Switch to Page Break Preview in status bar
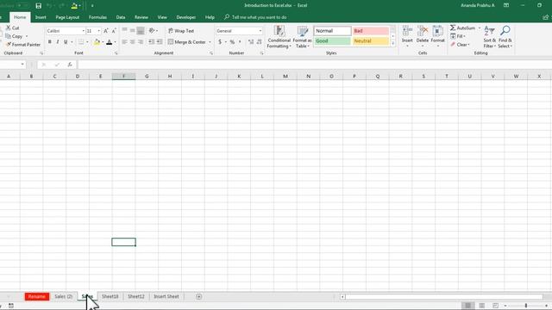Image resolution: width=552 pixels, height=310 pixels. click(495, 306)
